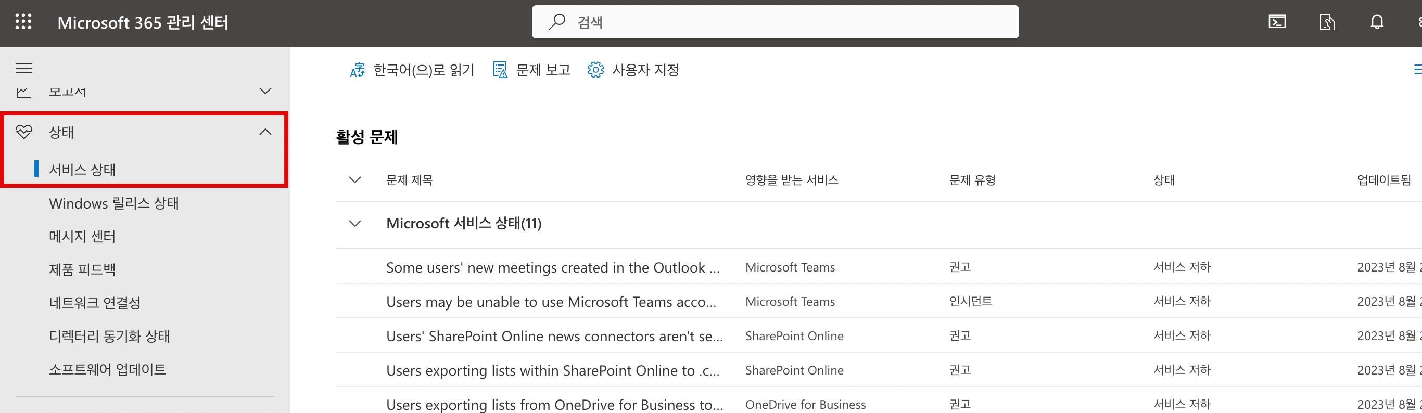Open issue 'Users exporting lists within SharePoint Online'
This screenshot has height=413, width=1422.
[x=553, y=370]
